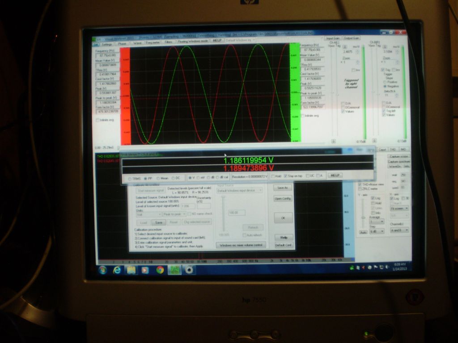Click the known input signal level field

coord(188,206)
